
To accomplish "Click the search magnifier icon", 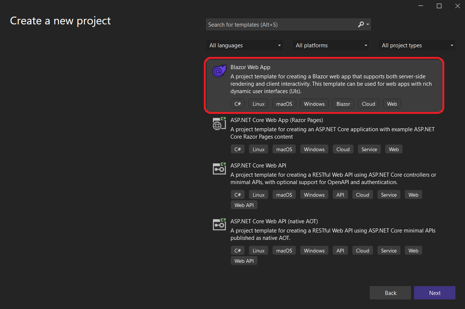I will coord(361,24).
